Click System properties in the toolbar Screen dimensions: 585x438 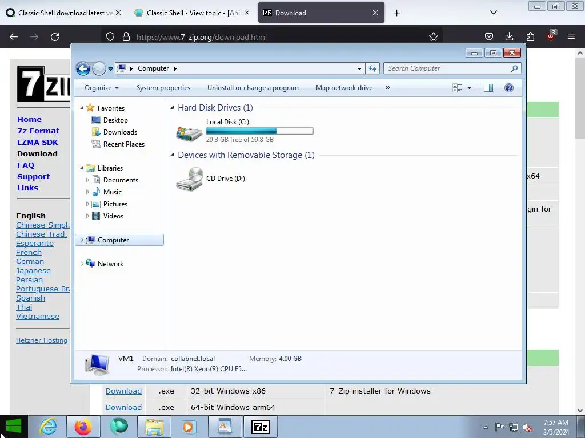point(163,88)
